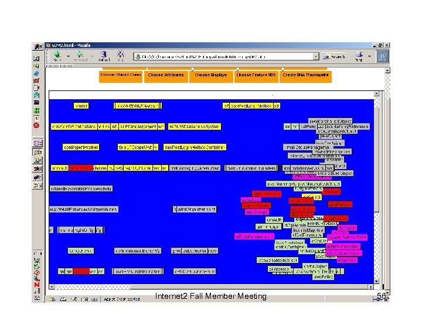Click the gray mailGroupManagement label
Image resolution: width=422 pixels, height=317 pixels.
point(308,147)
